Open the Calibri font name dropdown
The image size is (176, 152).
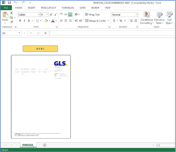(39, 15)
